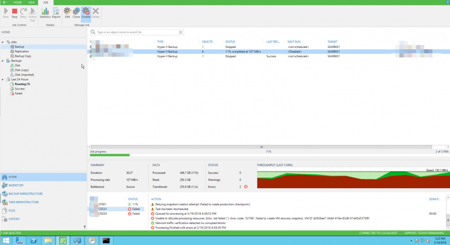Click the red error icon beside Errors count
The image size is (450, 245).
pos(246,187)
